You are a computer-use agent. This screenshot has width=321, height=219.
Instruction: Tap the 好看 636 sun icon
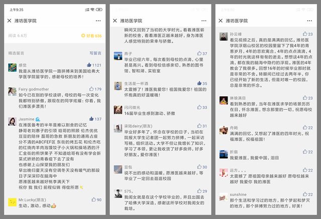point(83,36)
